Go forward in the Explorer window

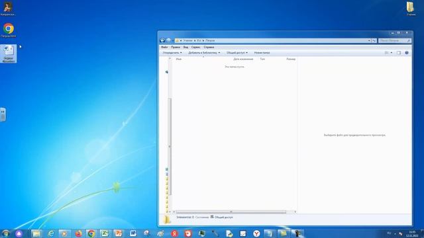pos(168,40)
